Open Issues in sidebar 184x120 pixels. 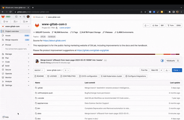[16, 36]
